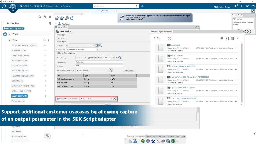Click the first run-process toolbar icon
Viewport: 256px width, 144px height.
(x=57, y=18)
